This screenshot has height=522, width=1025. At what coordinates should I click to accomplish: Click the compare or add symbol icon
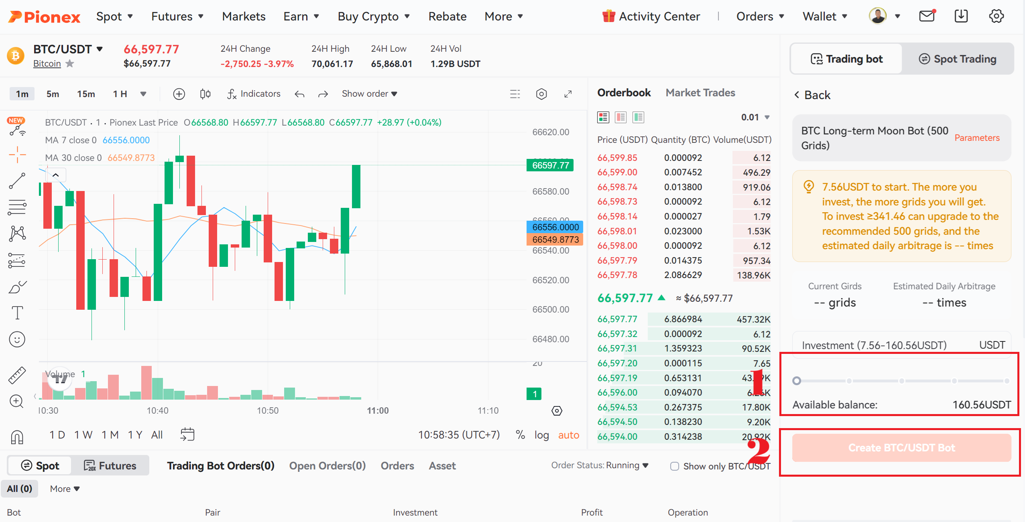click(179, 94)
